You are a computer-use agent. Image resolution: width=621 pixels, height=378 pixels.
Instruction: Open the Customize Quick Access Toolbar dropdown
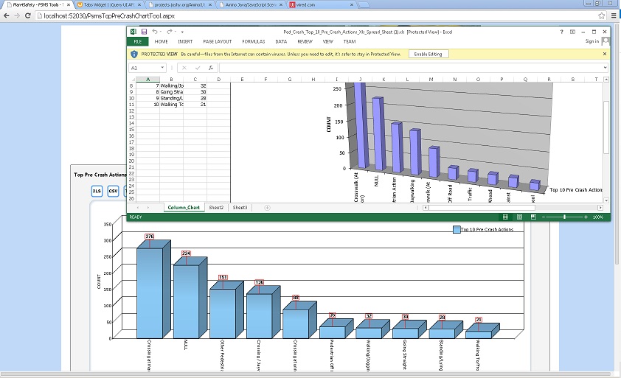(x=182, y=32)
